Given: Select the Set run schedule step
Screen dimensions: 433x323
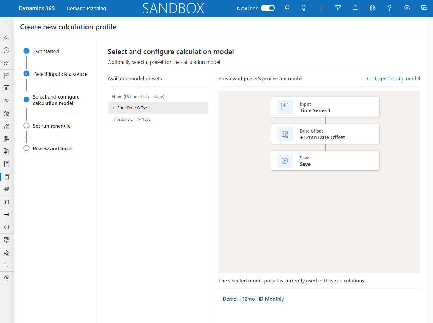Looking at the screenshot, I should tap(52, 126).
